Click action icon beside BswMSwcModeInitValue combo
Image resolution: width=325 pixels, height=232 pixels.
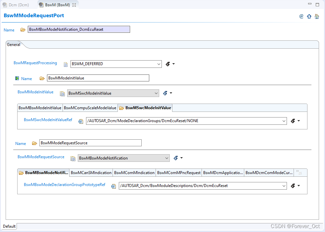tap(165, 93)
